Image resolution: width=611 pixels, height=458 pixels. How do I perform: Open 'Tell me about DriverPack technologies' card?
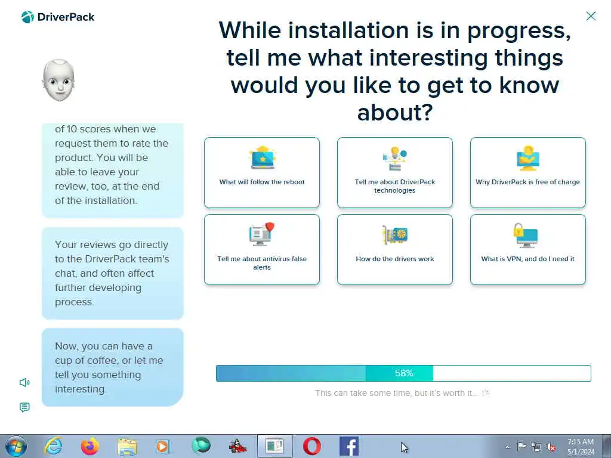pyautogui.click(x=395, y=172)
